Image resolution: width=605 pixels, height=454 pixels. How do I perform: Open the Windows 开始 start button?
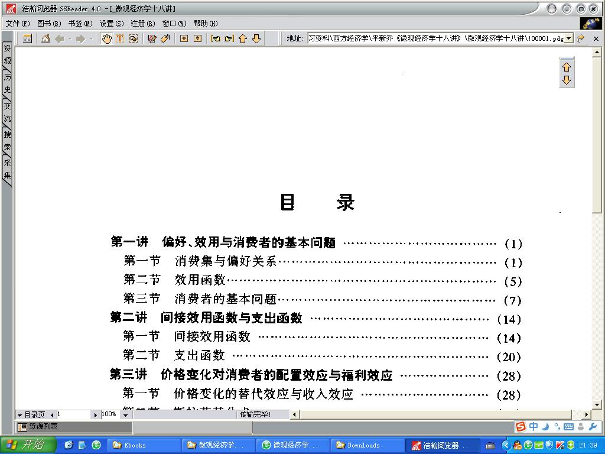point(28,445)
